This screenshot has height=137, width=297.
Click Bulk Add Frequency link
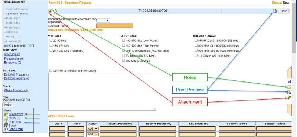point(16,74)
